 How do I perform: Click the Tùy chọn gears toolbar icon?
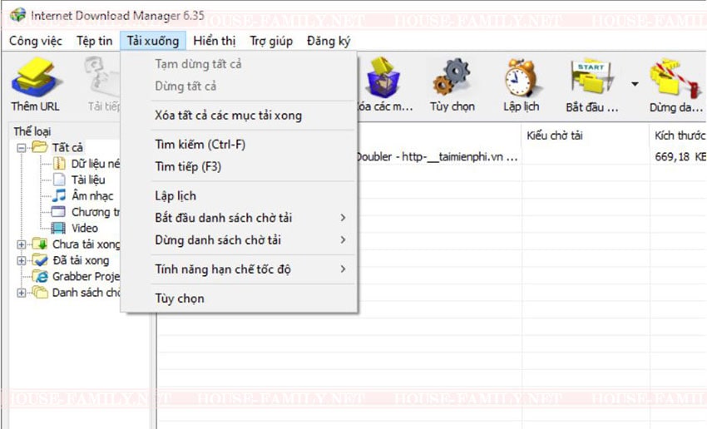[452, 76]
